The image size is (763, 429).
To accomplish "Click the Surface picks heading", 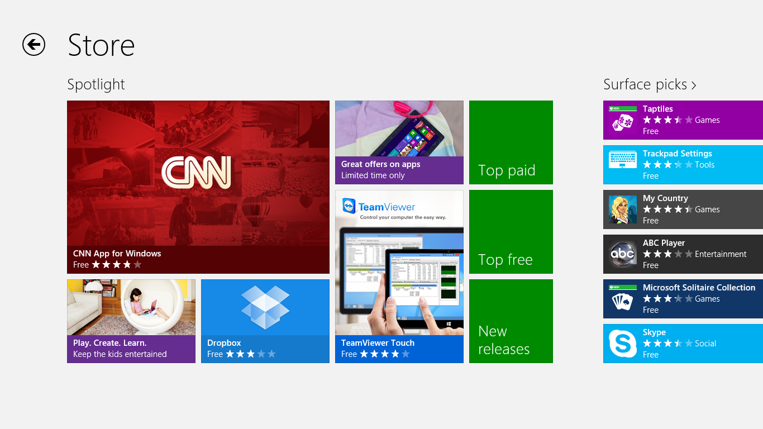I will [645, 84].
